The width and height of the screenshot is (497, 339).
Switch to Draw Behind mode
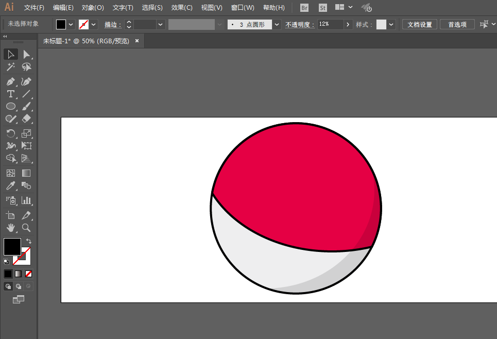pos(19,286)
